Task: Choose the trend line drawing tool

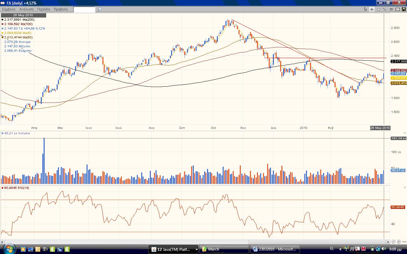Action: coord(385,9)
